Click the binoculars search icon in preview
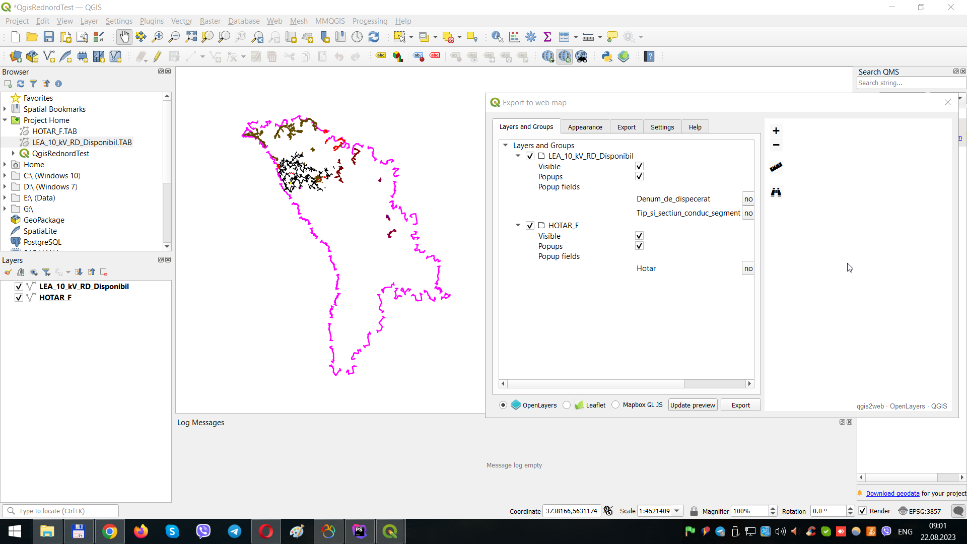The image size is (967, 544). point(776,192)
